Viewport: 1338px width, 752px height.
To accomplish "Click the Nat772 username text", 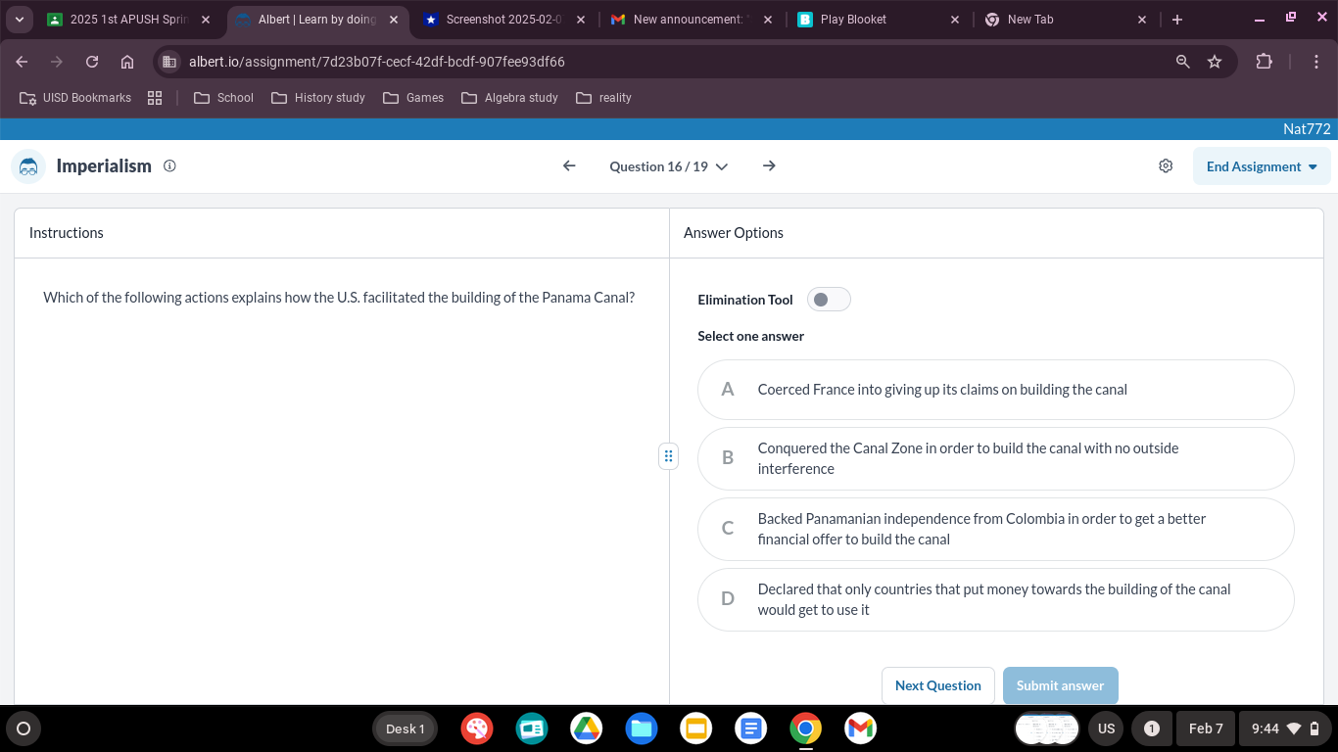I will pos(1307,129).
